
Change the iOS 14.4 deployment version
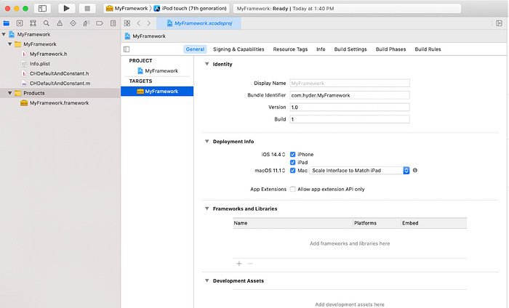coord(273,154)
